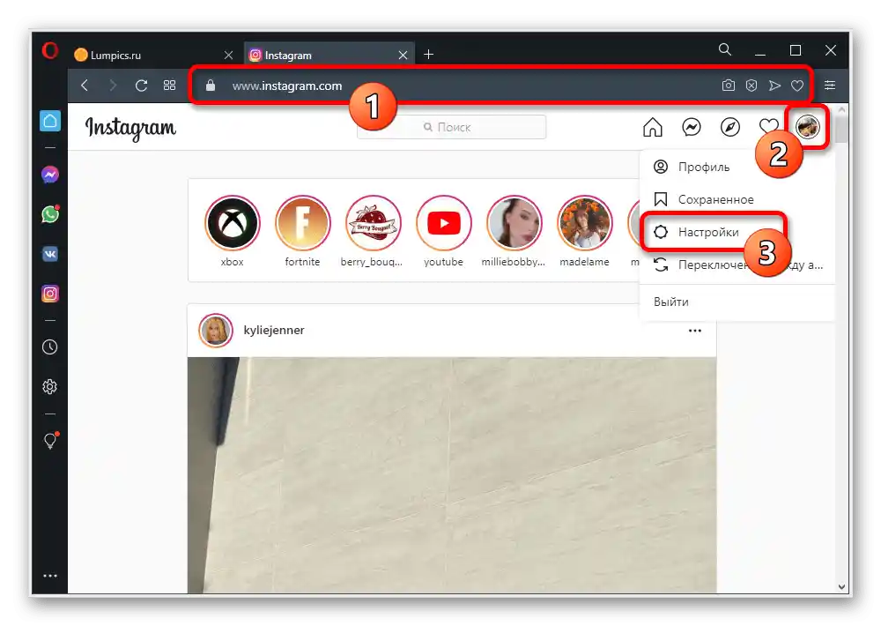Open the kyliejenner username link
This screenshot has height=626, width=881.
pyautogui.click(x=274, y=330)
